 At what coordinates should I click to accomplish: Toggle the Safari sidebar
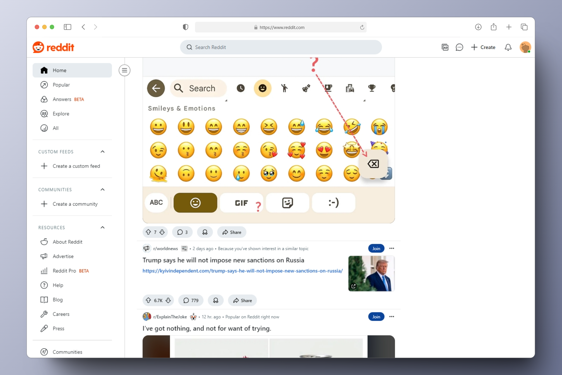click(x=68, y=27)
